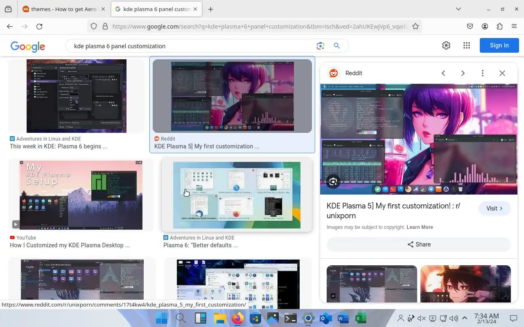Visit the Reddit source page
The height and width of the screenshot is (327, 524).
495,208
